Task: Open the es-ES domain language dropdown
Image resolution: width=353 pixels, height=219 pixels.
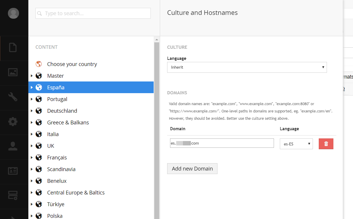Action: (x=296, y=144)
